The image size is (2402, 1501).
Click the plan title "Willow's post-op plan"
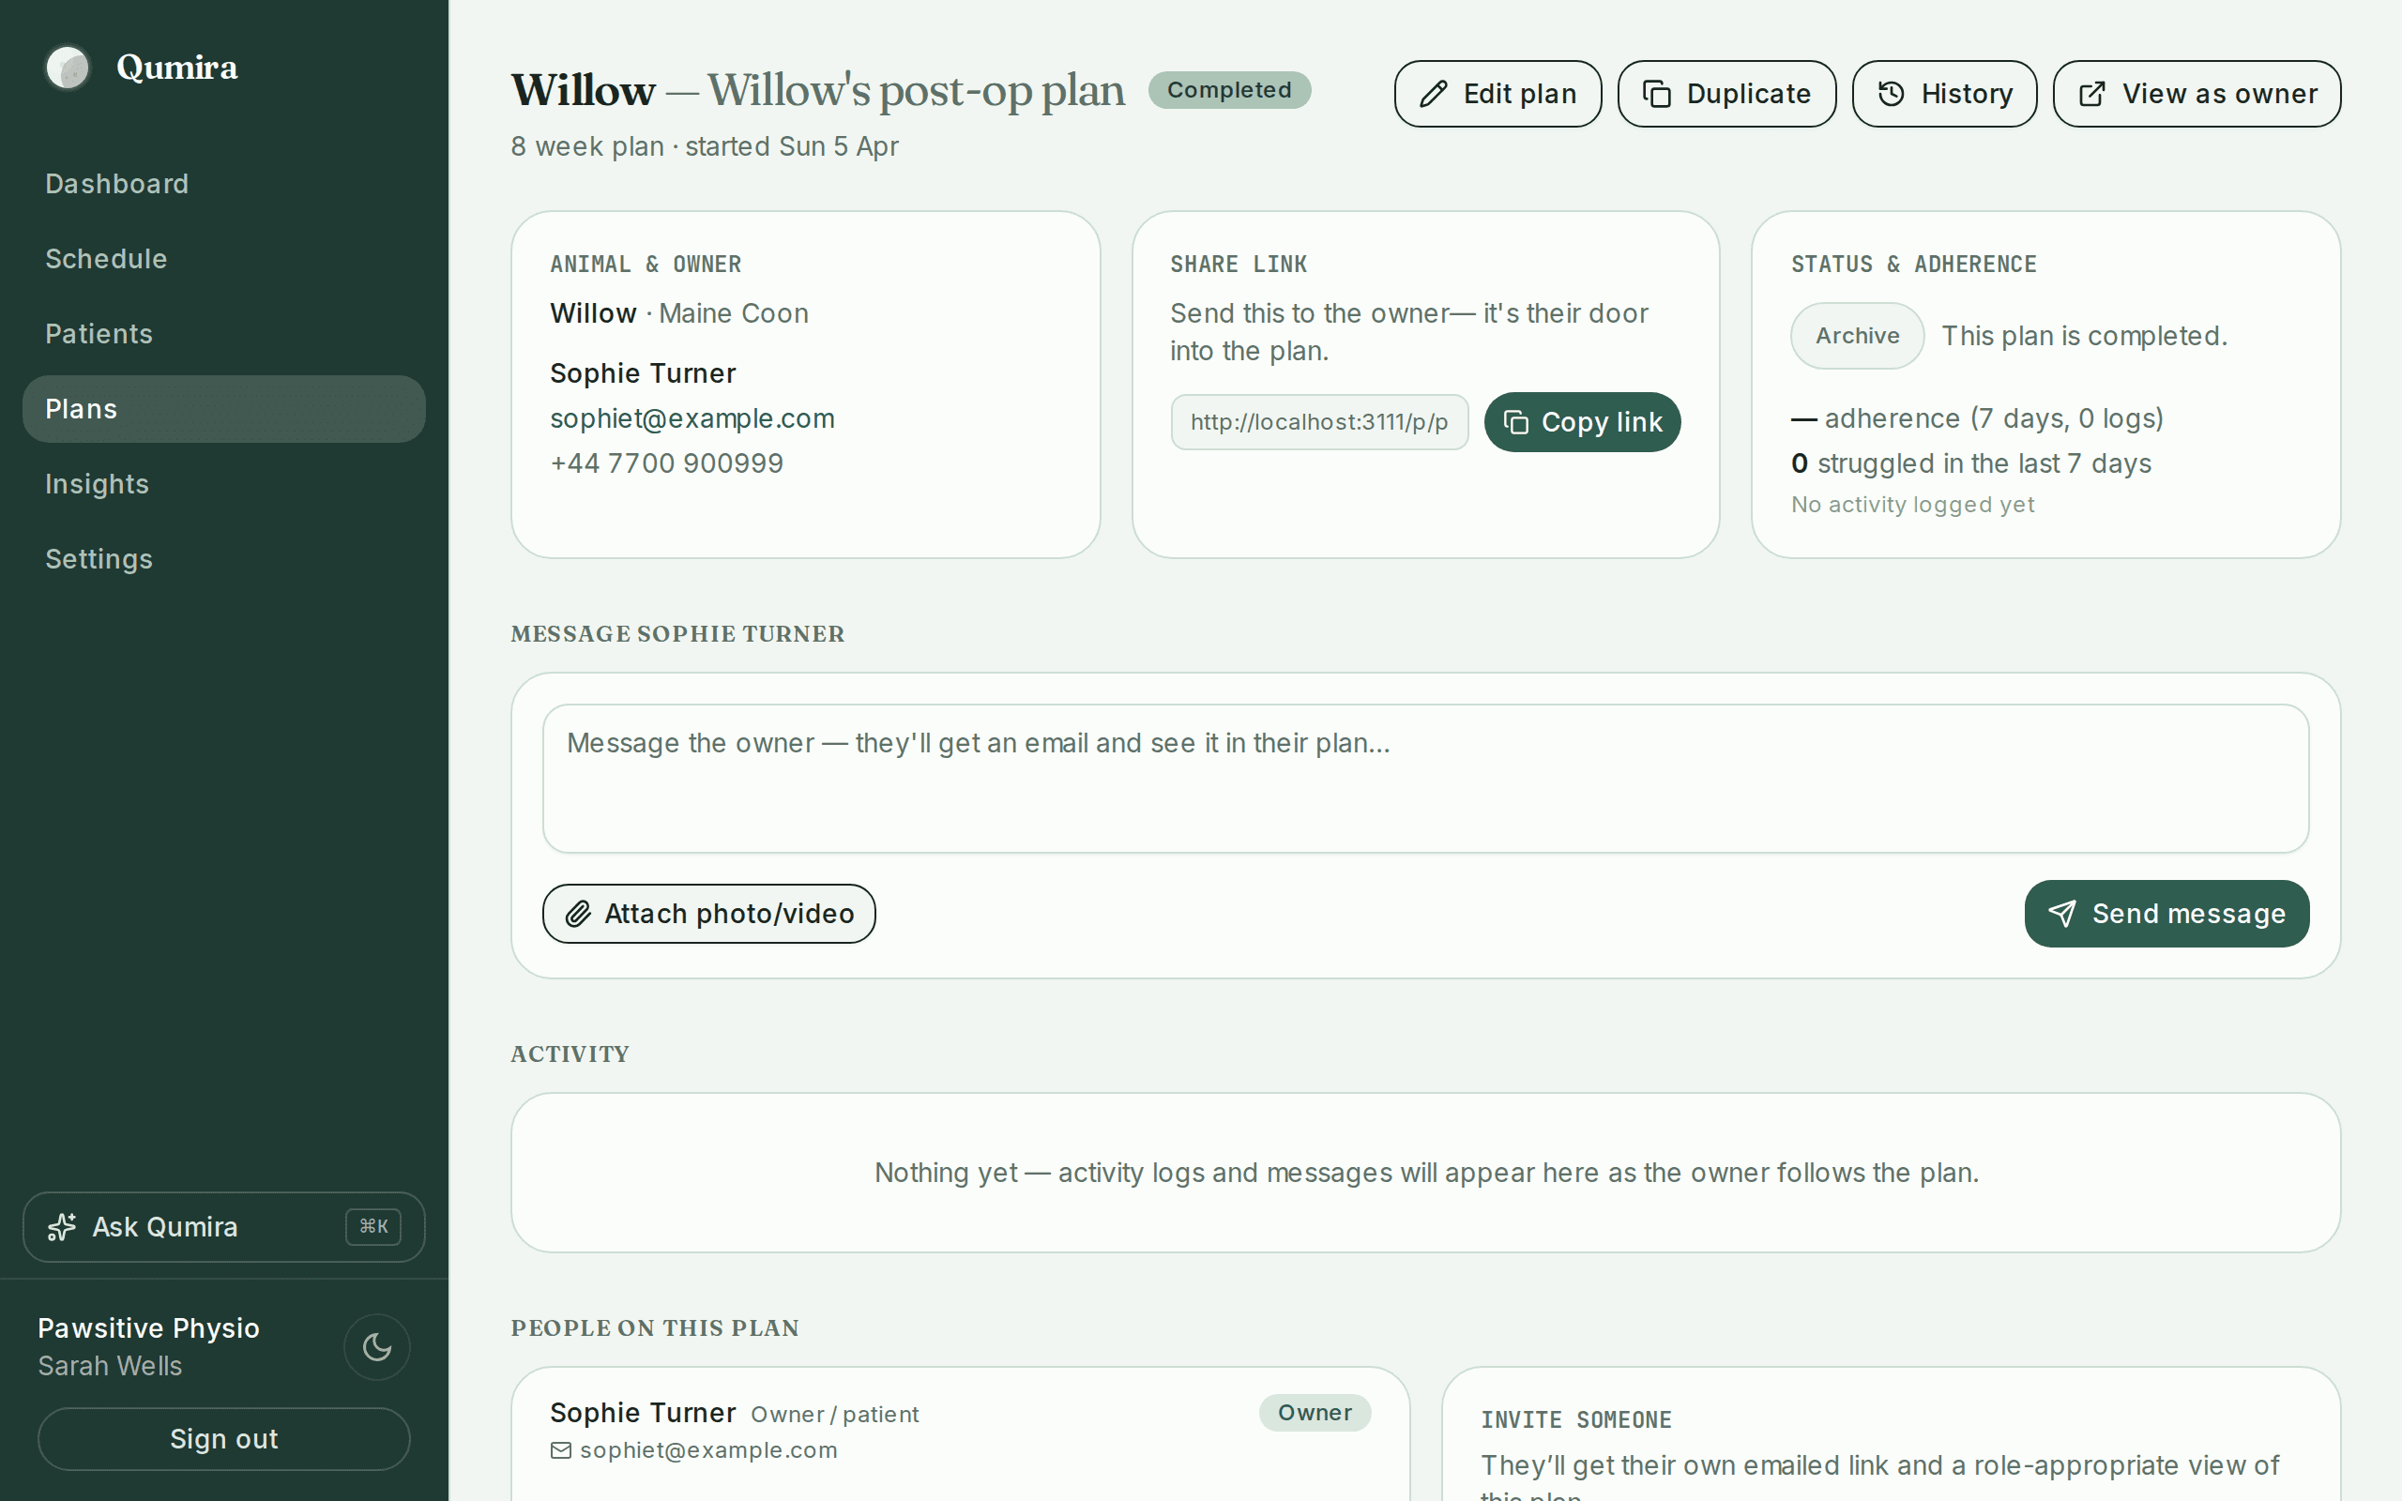pyautogui.click(x=915, y=90)
